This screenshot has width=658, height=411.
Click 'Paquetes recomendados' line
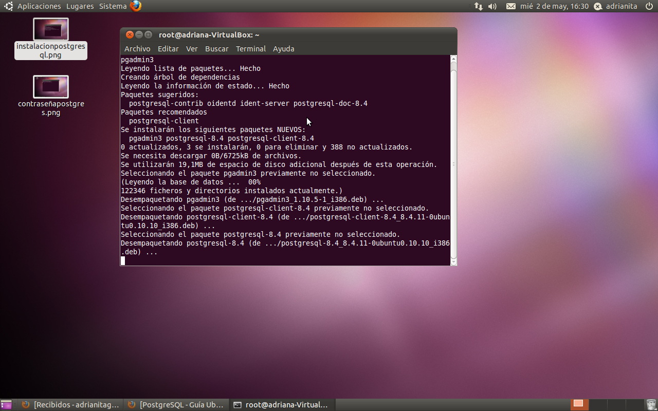point(164,112)
